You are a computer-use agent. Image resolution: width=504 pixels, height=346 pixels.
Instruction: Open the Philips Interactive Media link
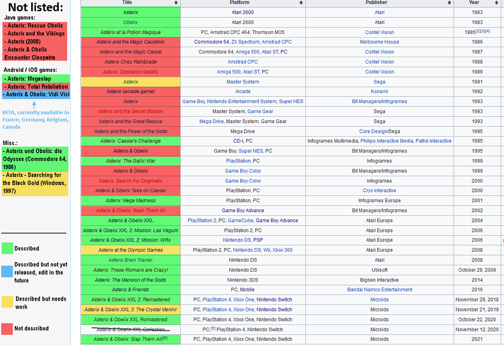387,141
